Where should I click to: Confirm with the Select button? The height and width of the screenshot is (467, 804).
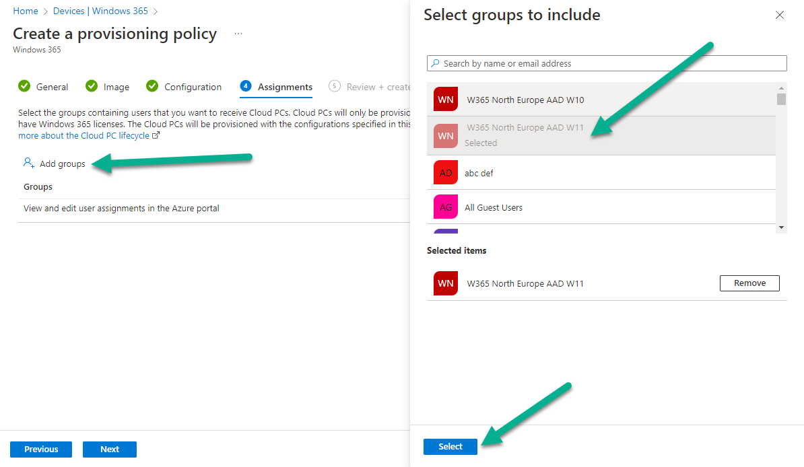click(450, 447)
